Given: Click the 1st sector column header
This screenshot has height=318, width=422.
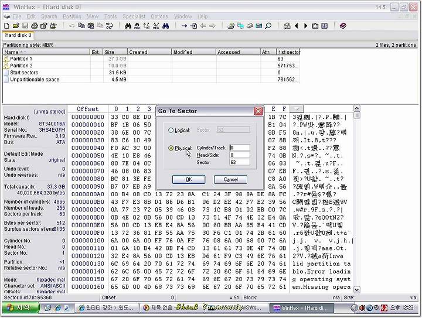Looking at the screenshot, I should click(x=288, y=52).
